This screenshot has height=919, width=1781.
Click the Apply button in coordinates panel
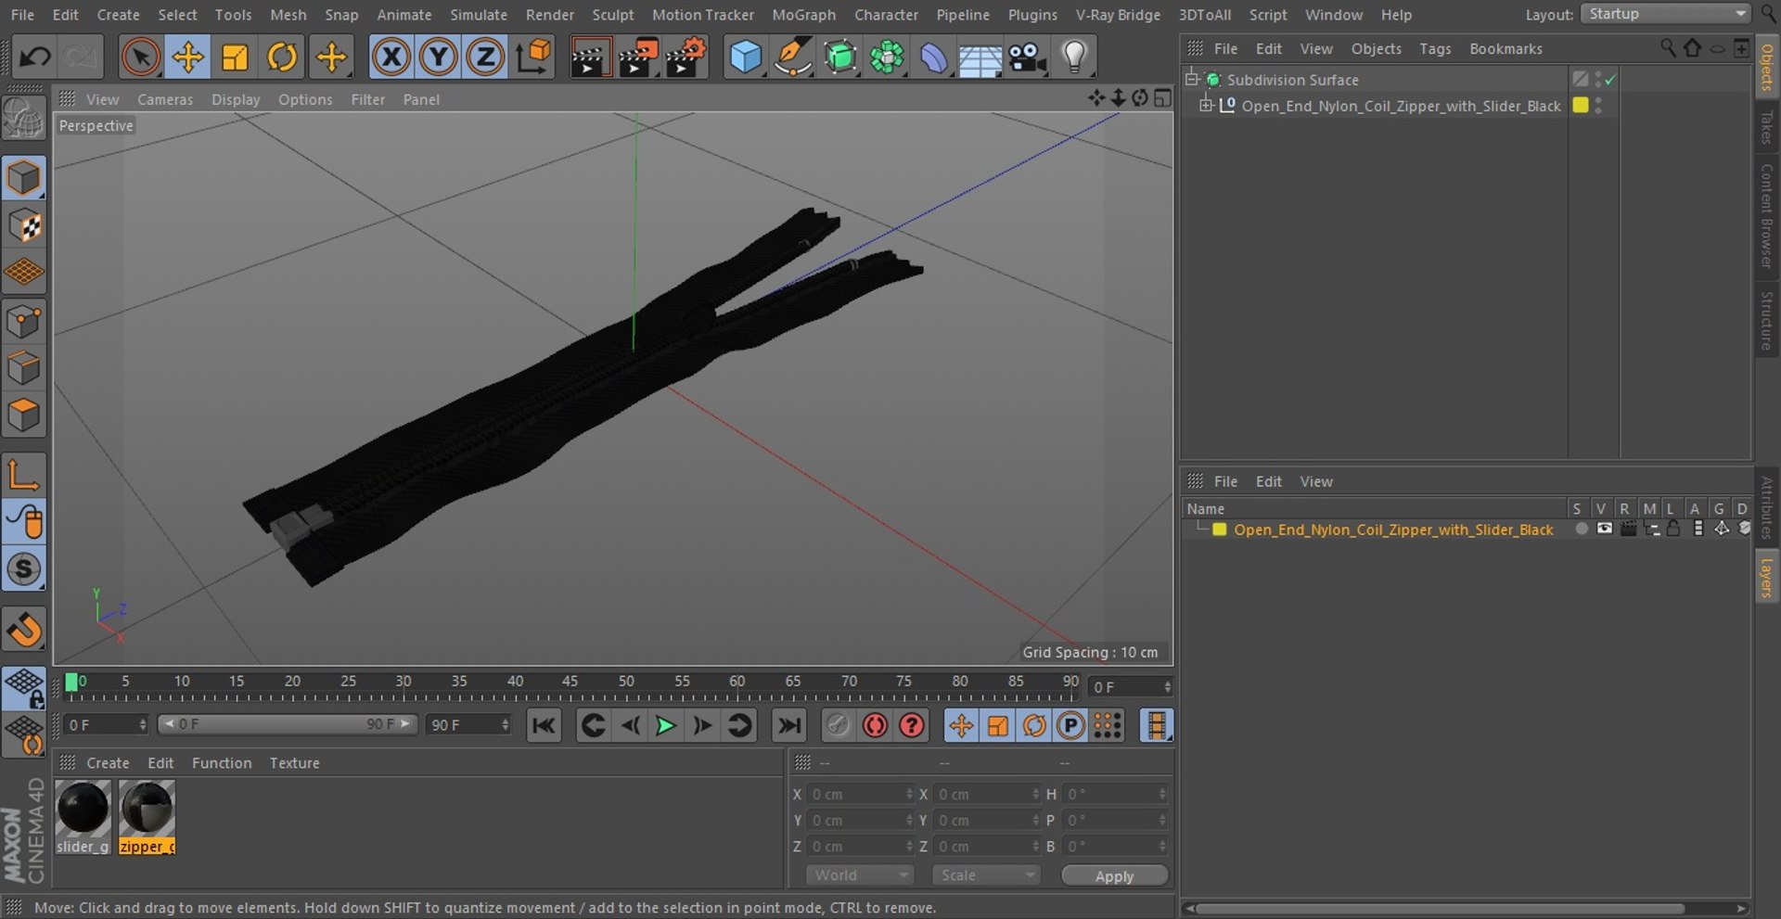tap(1114, 875)
